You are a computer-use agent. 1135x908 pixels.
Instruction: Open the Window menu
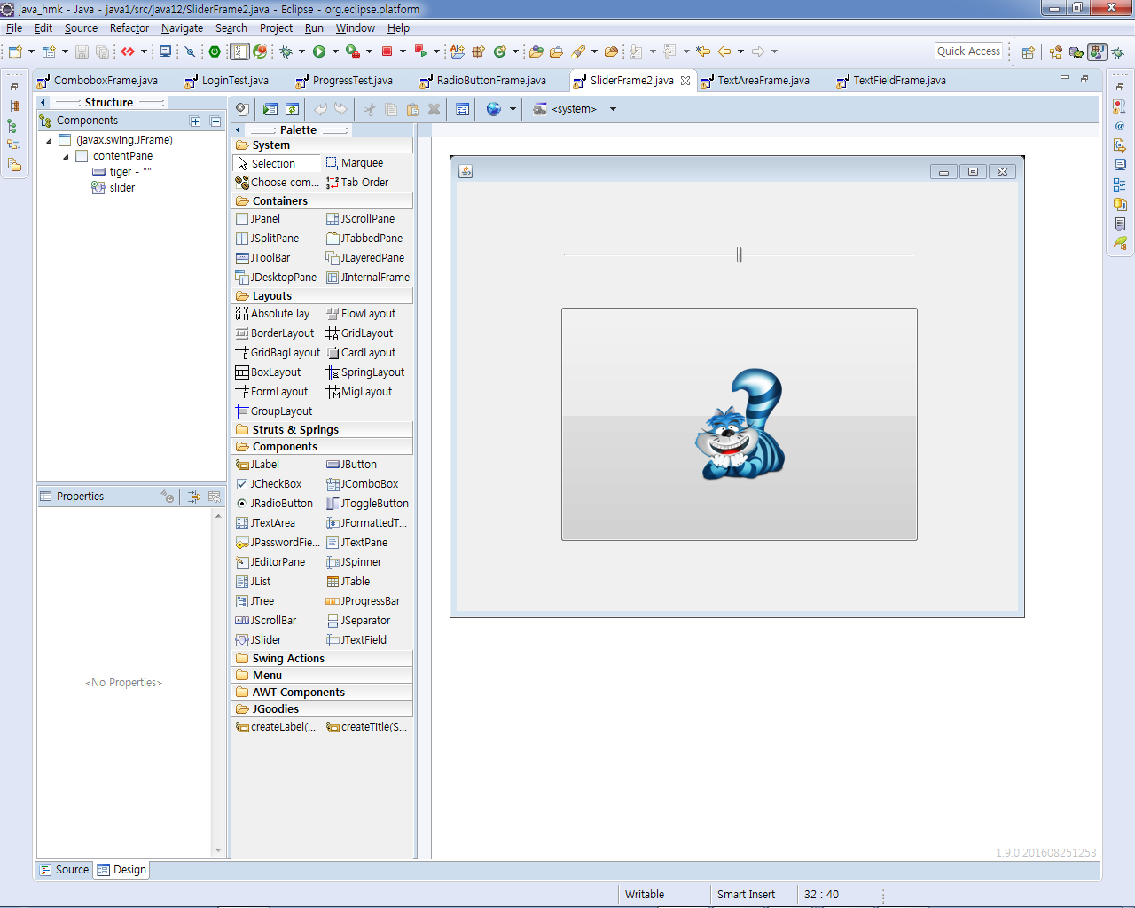355,28
